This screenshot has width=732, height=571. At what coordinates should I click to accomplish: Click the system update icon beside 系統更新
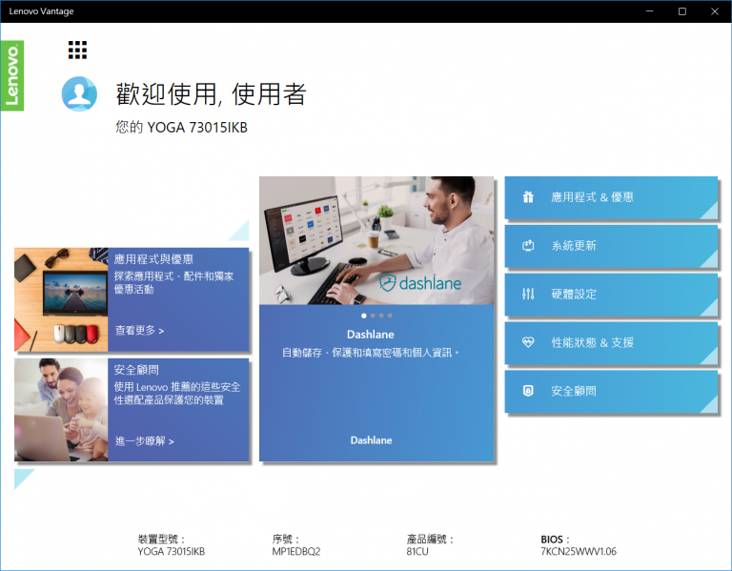528,246
